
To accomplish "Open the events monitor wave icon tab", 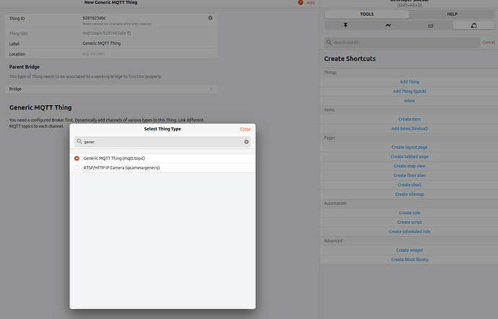I will (388, 25).
